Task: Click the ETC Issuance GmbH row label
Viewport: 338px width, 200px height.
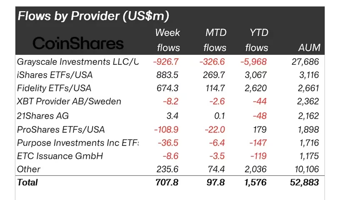Action: point(60,156)
